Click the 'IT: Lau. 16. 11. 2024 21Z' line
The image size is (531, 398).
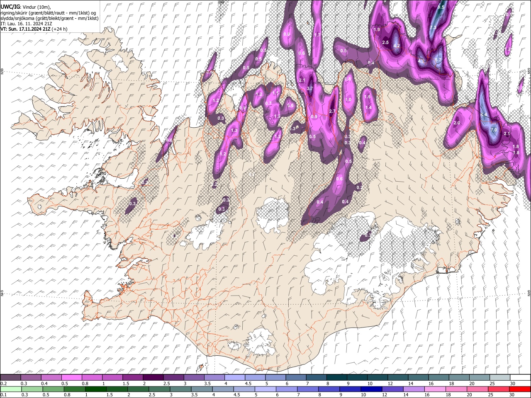click(26, 24)
